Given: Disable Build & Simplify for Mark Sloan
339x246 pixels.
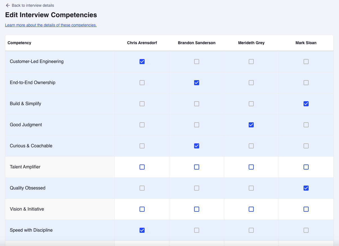Looking at the screenshot, I should (306, 103).
